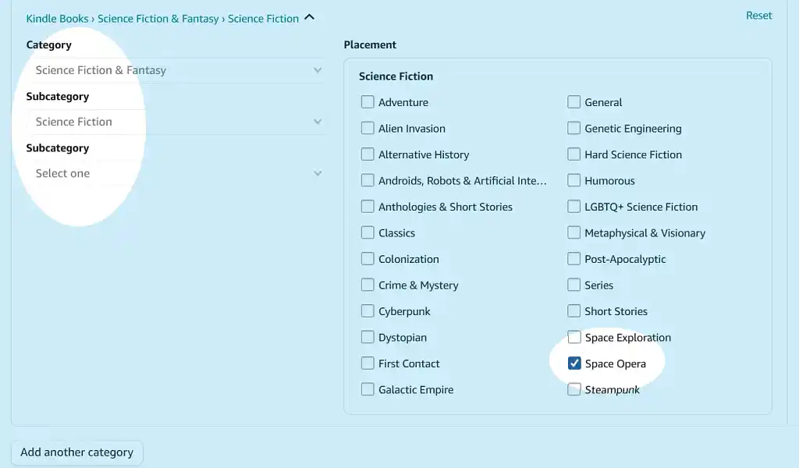Check the Post-Apocalyptic placement box
This screenshot has height=468, width=799.
coord(574,258)
